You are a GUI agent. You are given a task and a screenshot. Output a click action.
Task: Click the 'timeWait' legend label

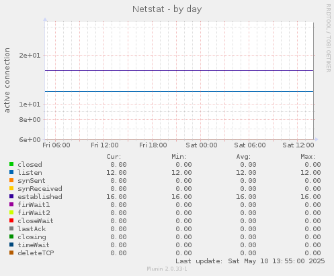click(x=34, y=245)
